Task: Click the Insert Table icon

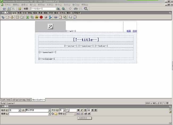Action: (17, 17)
